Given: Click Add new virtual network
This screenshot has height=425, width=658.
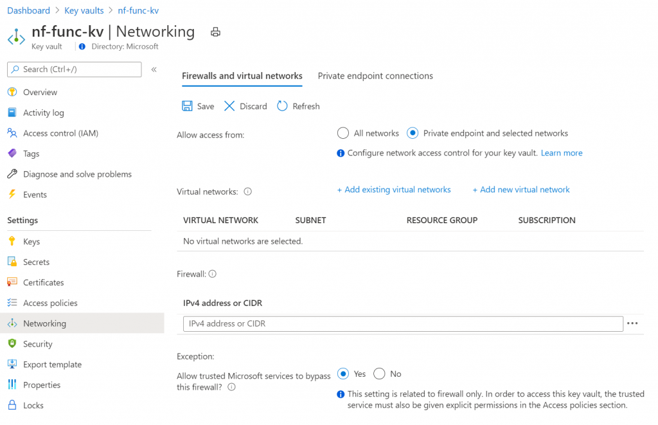Looking at the screenshot, I should [x=521, y=190].
